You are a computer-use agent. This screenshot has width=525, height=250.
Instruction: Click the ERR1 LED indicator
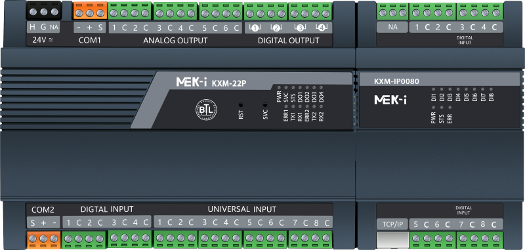click(x=285, y=106)
